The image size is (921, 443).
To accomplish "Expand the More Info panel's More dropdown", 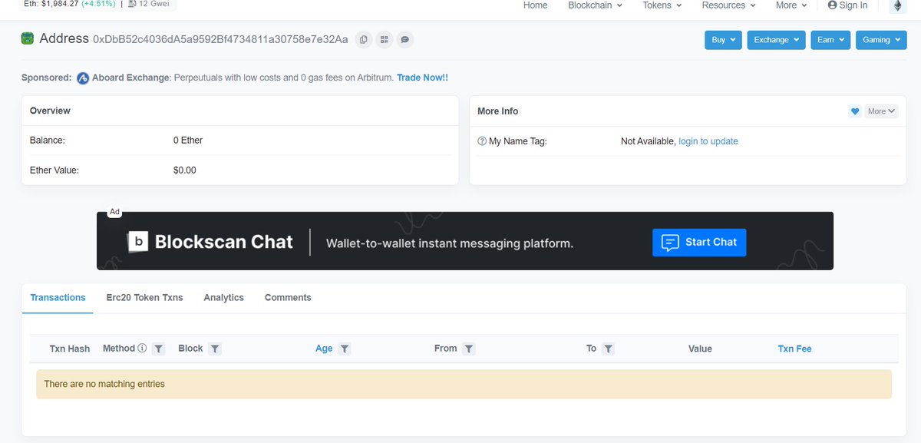I will pyautogui.click(x=881, y=111).
